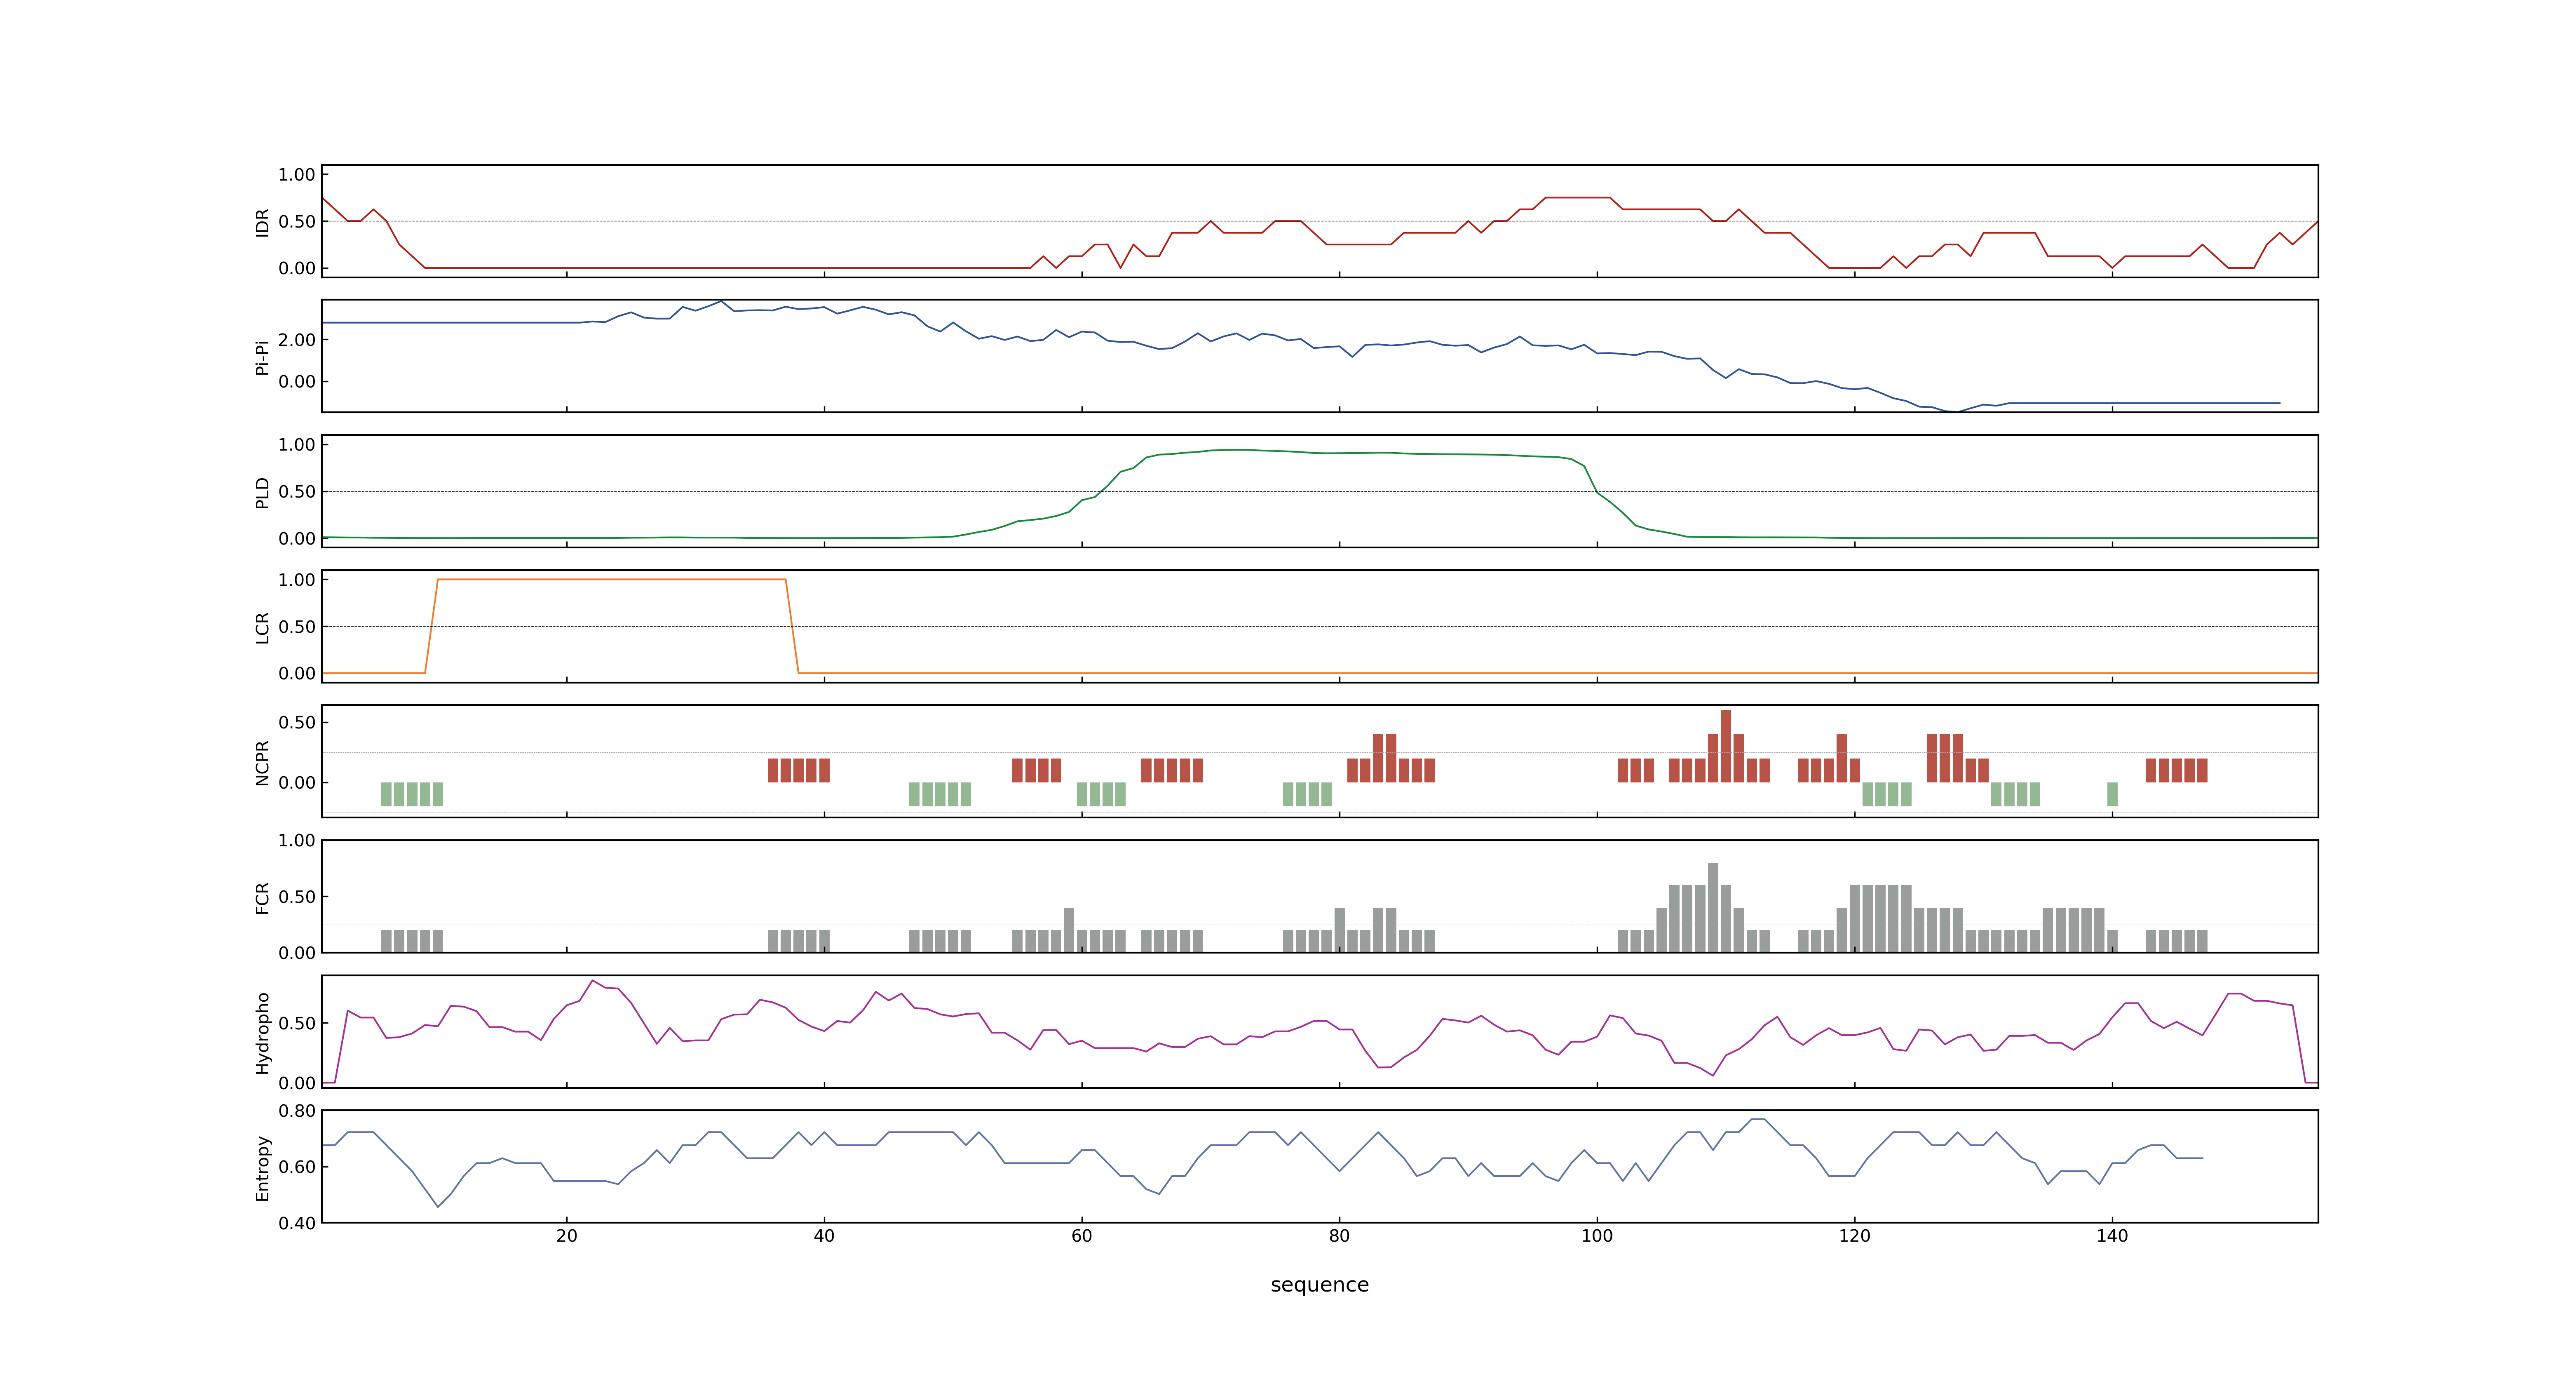
Task: Click the 0.50 tick of the PLD panel
Action: (297, 492)
